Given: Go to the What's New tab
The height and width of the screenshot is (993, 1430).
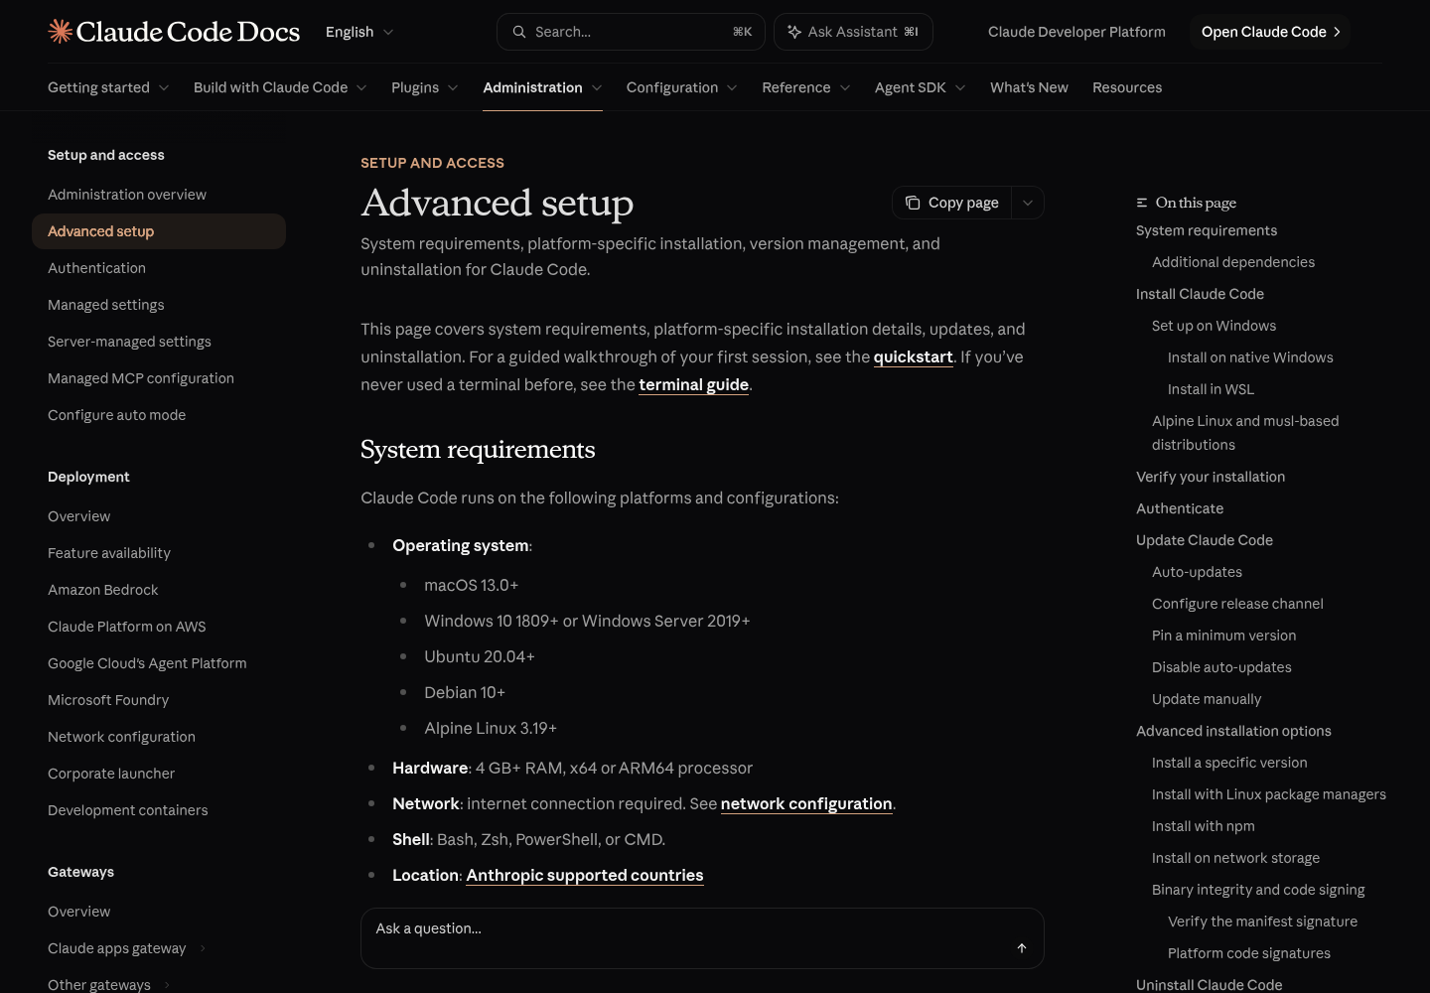Looking at the screenshot, I should [x=1029, y=87].
